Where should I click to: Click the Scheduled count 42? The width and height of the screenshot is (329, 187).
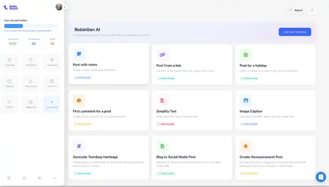point(34,44)
